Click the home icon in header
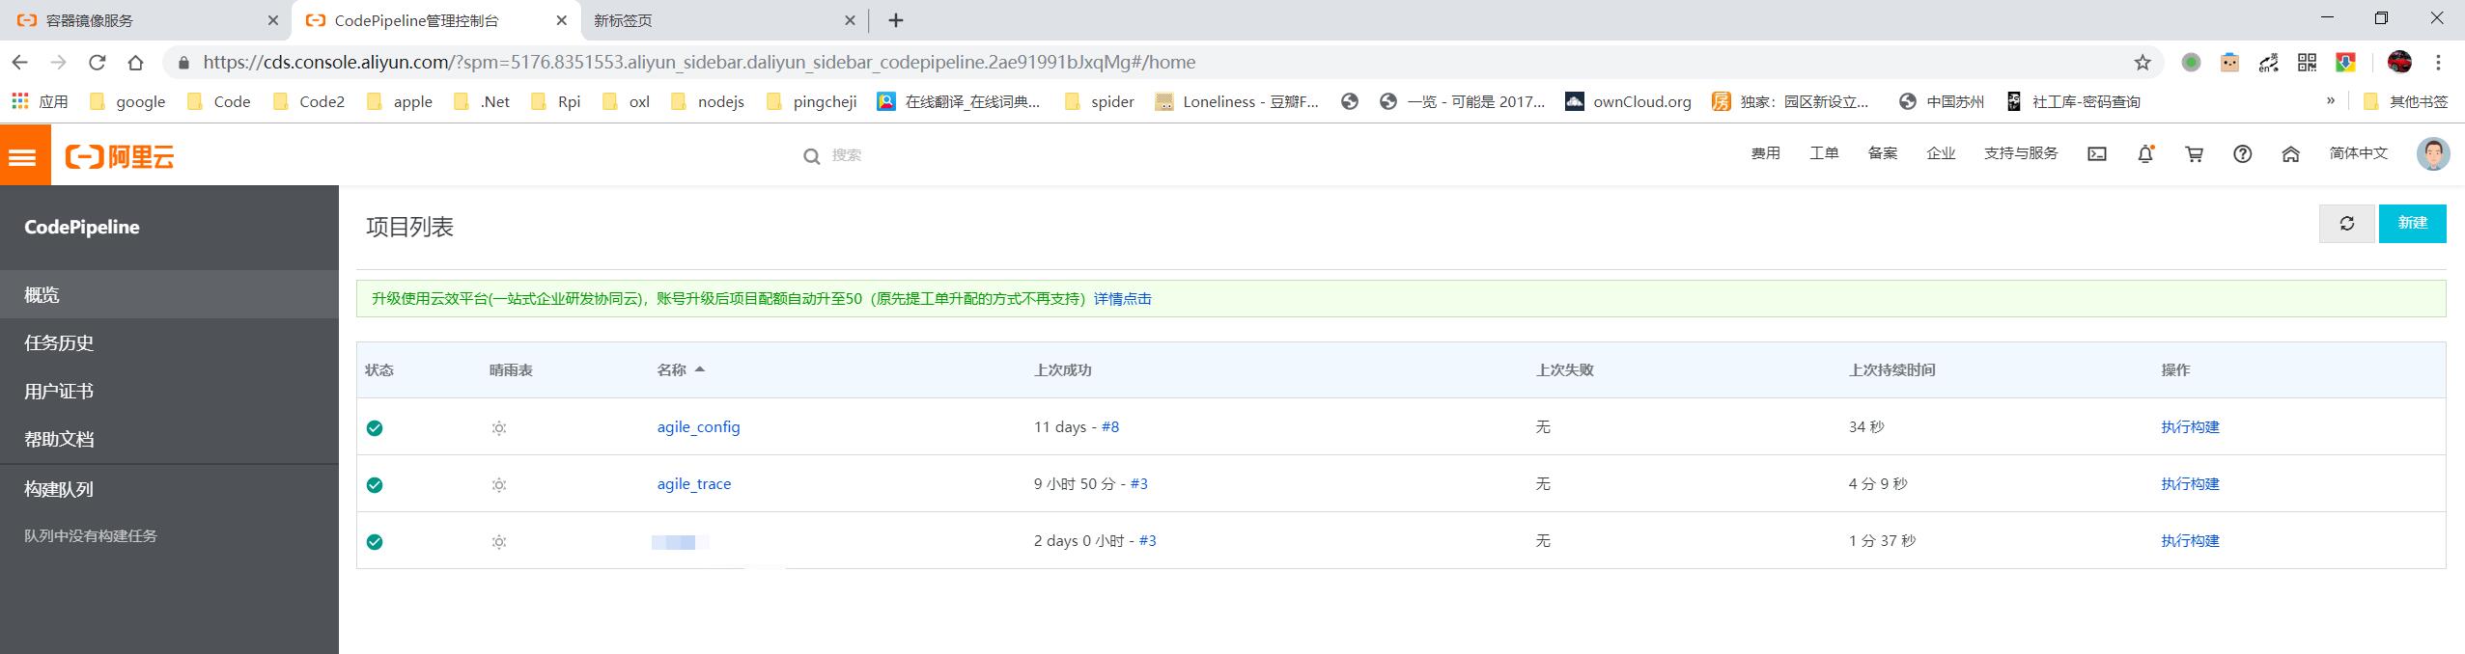This screenshot has width=2465, height=654. [x=2290, y=154]
